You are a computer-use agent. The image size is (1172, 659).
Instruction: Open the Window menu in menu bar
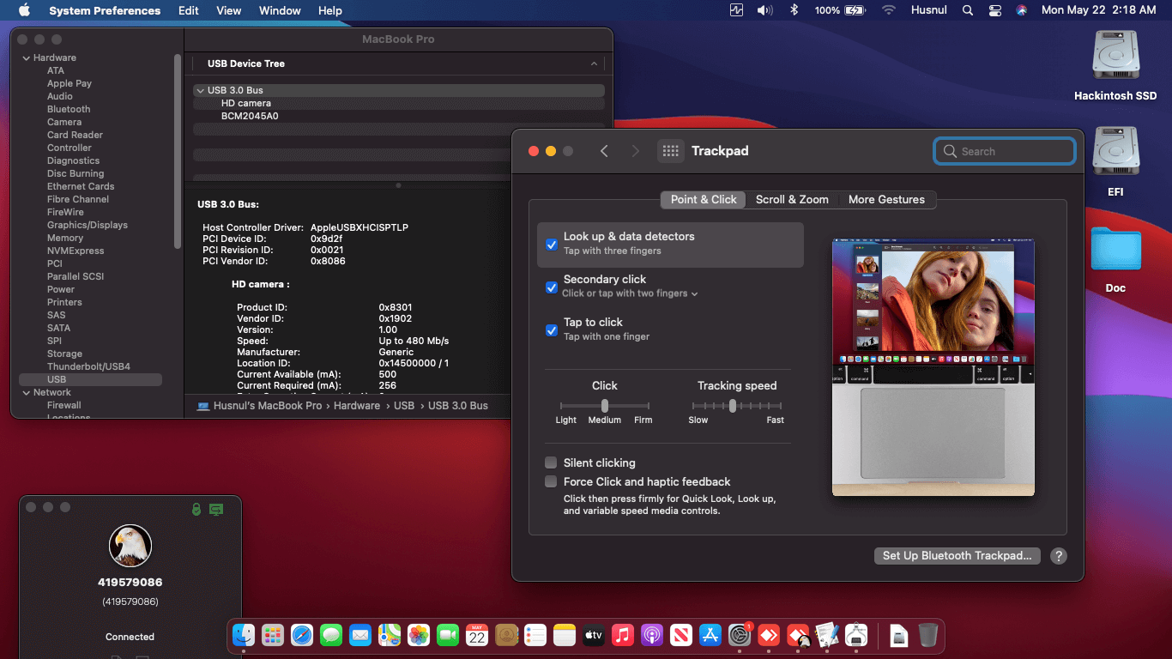pos(280,10)
